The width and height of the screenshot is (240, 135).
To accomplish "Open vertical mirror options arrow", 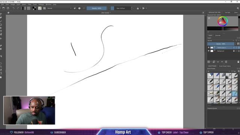I will point(146,8).
